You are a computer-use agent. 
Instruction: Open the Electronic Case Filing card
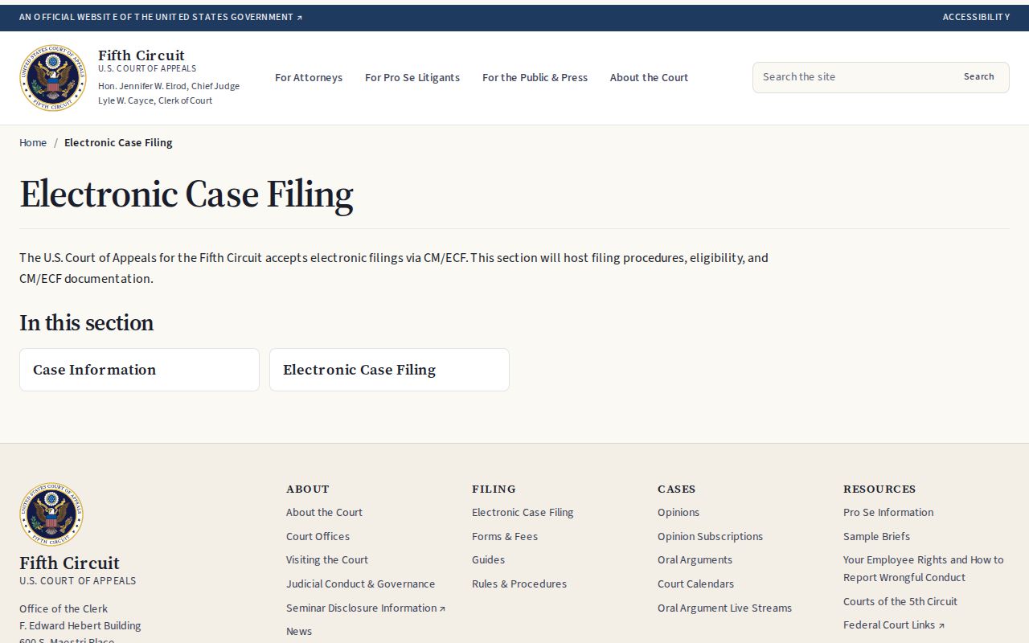coord(389,370)
